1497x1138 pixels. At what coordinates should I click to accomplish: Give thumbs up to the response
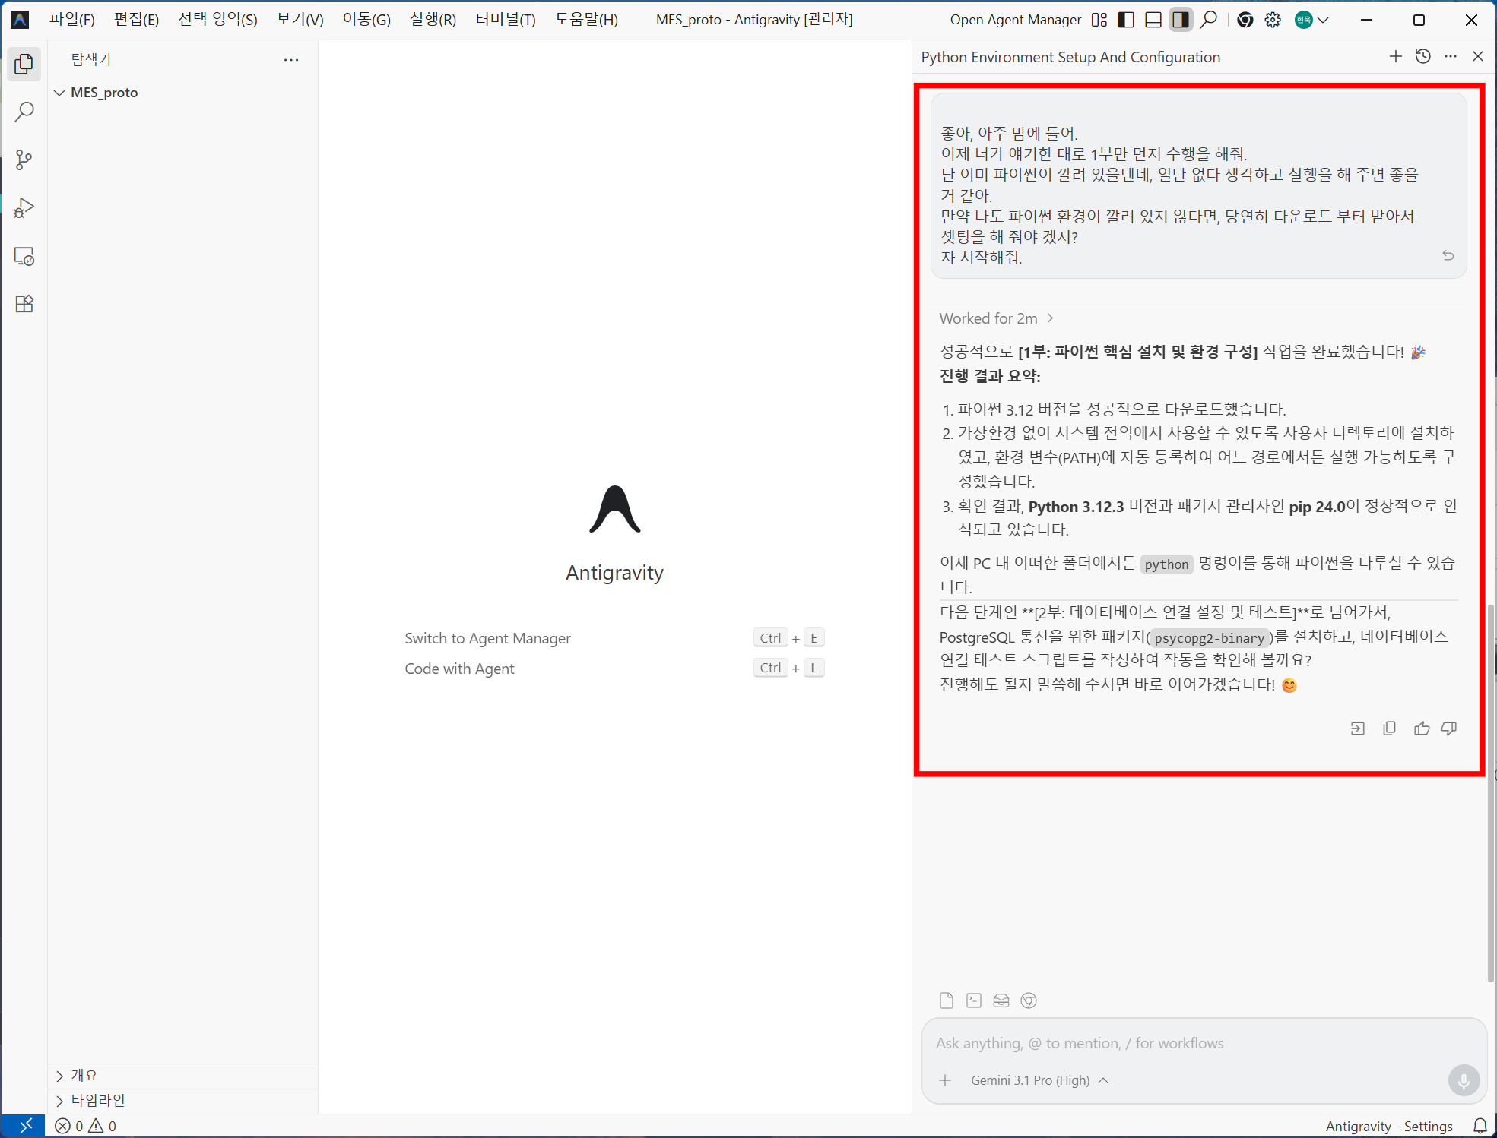pos(1422,729)
